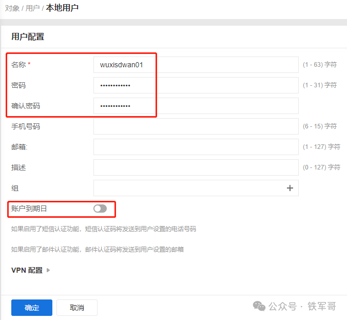The height and width of the screenshot is (320, 347).
Task: Click the (0 - 127) 字符 hint
Action: tap(321, 167)
